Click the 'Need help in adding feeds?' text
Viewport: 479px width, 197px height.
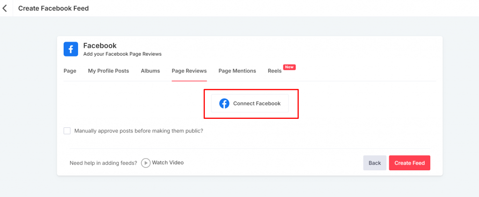click(103, 163)
